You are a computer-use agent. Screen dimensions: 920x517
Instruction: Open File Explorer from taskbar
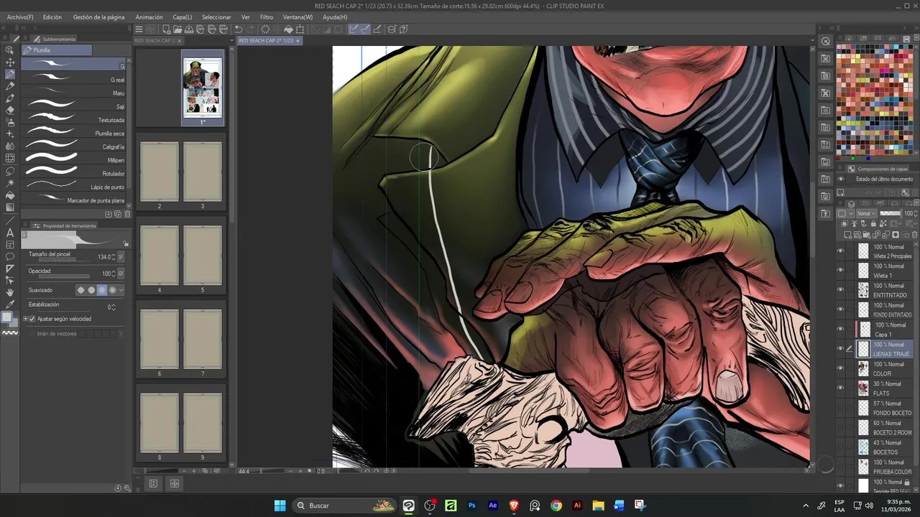[x=598, y=506]
